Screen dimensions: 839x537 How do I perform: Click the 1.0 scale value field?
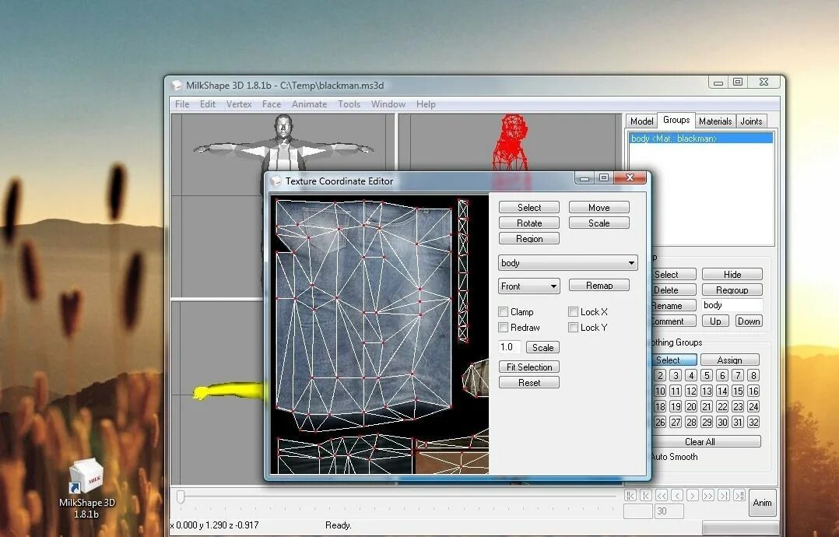(x=509, y=347)
